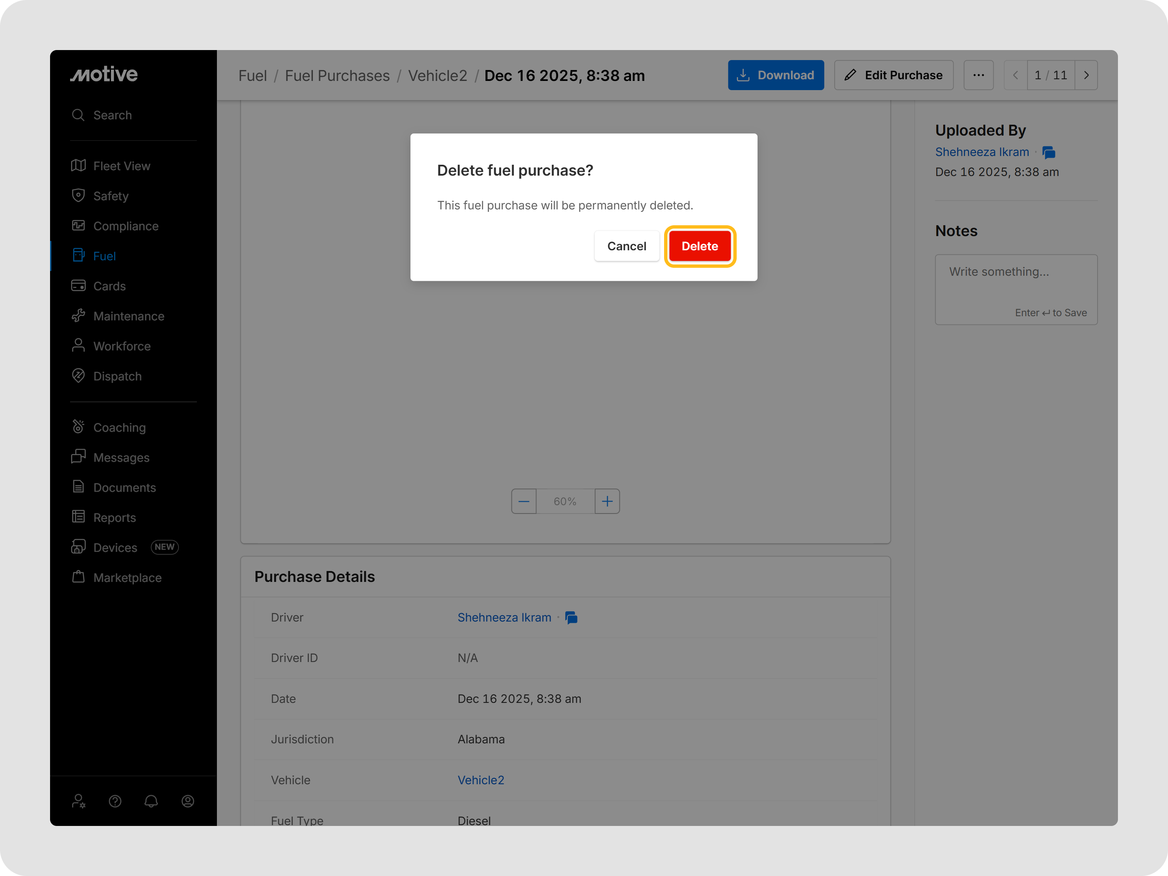The height and width of the screenshot is (876, 1168).
Task: Select the Devices sidebar item
Action: tap(115, 548)
